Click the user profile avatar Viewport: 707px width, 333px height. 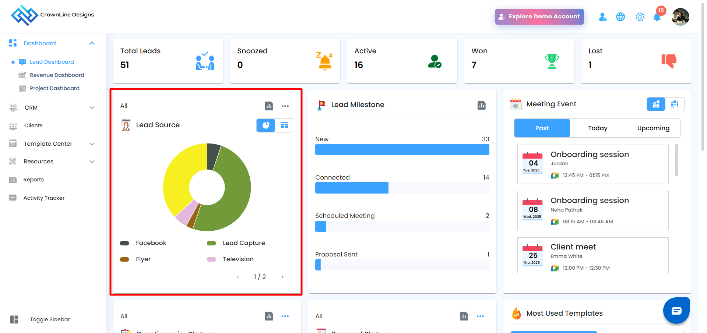point(680,17)
